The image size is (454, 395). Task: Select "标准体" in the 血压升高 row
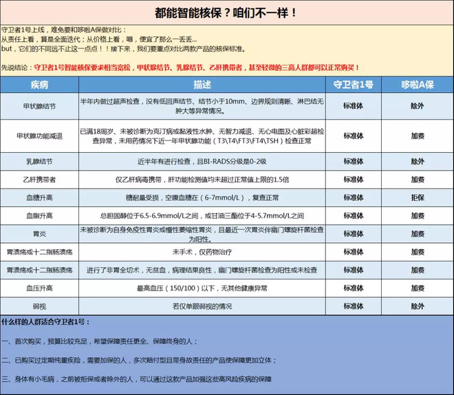point(354,288)
